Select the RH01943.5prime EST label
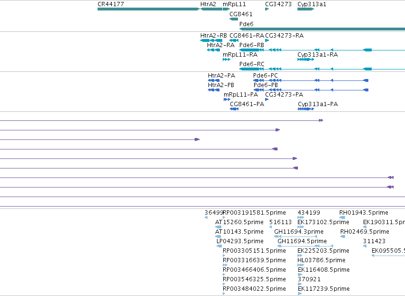This screenshot has width=405, height=296. (364, 213)
